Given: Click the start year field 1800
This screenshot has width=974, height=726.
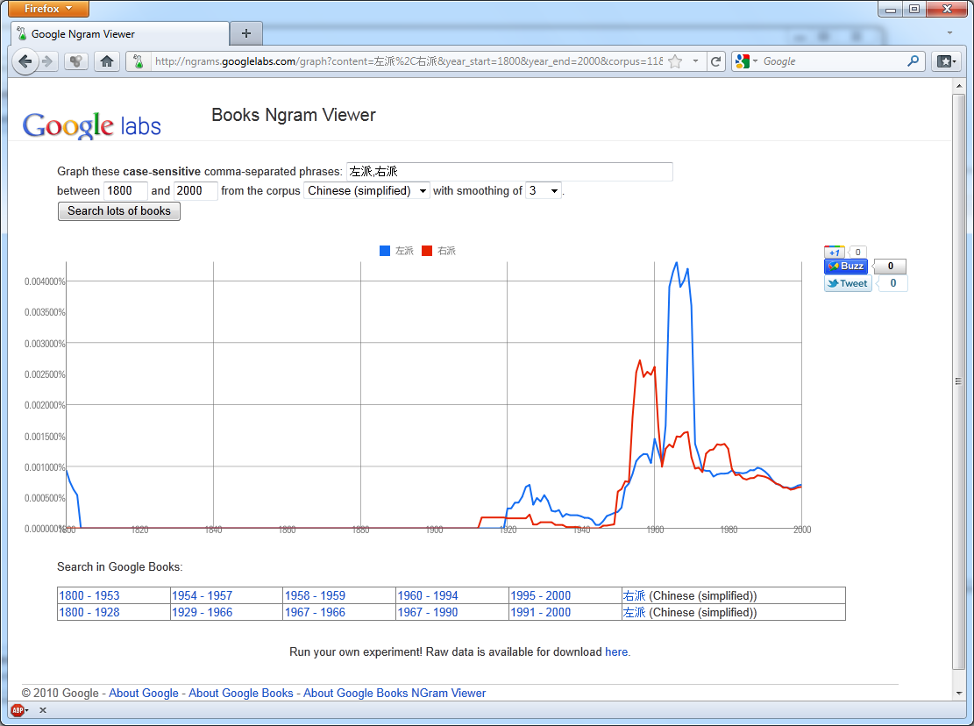Looking at the screenshot, I should point(125,190).
